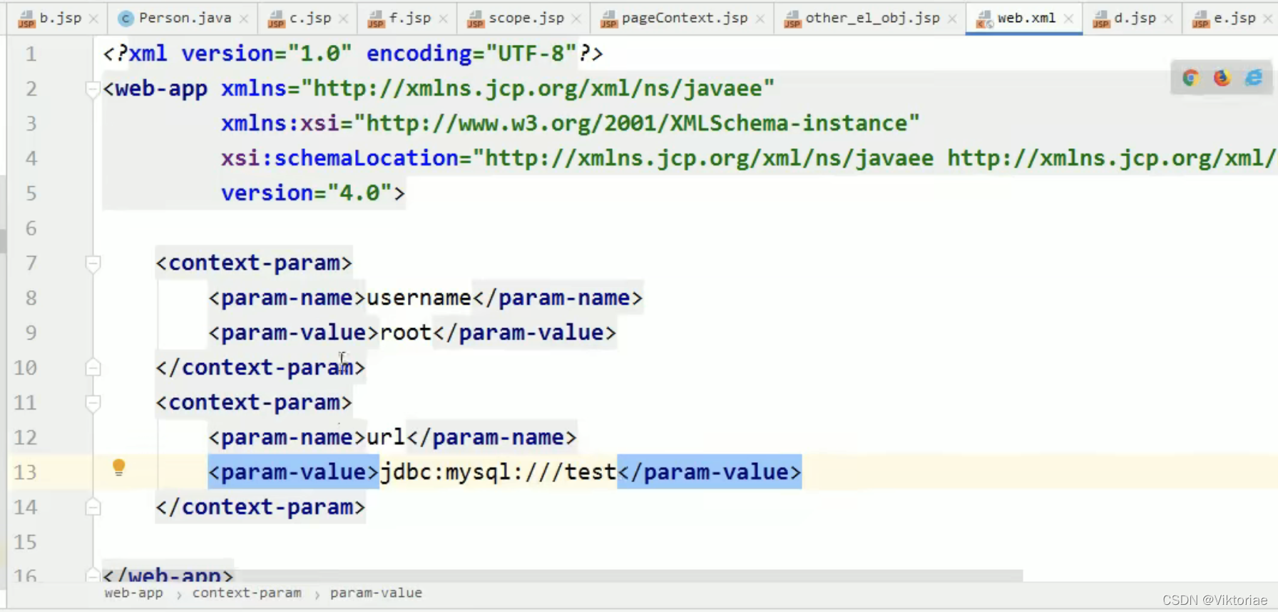Click line number 15 in the gutter
Viewport: 1278px width, 612px height.
[x=25, y=542]
